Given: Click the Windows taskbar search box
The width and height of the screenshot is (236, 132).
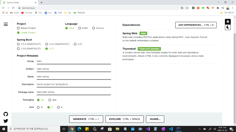Looking at the screenshot, I should [x=34, y=129].
